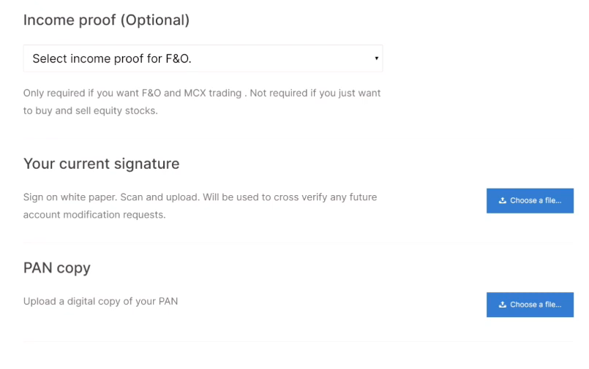Click the 'Select income proof for F&O.' placeholder text
This screenshot has width=589, height=369.
(112, 59)
